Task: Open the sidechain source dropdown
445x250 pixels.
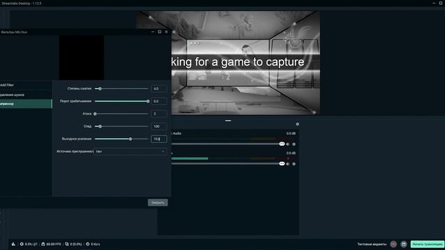Action: 130,151
